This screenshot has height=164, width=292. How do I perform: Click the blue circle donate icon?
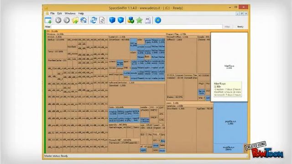click(158, 20)
